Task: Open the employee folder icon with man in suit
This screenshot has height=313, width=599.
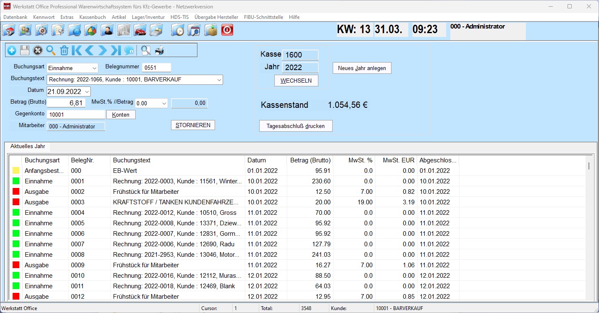Action: tap(107, 30)
